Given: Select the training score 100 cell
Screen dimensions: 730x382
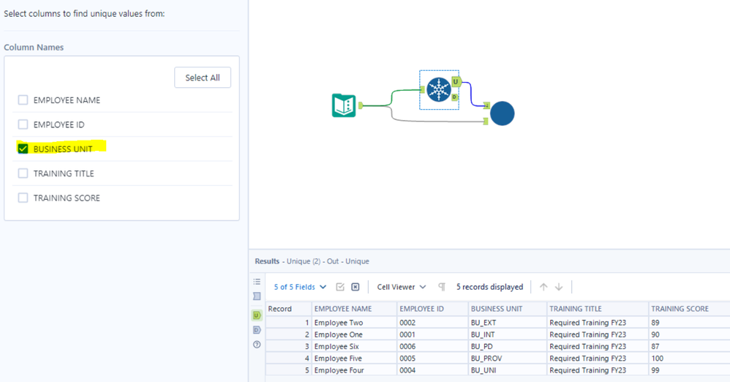Looking at the screenshot, I should point(689,359).
